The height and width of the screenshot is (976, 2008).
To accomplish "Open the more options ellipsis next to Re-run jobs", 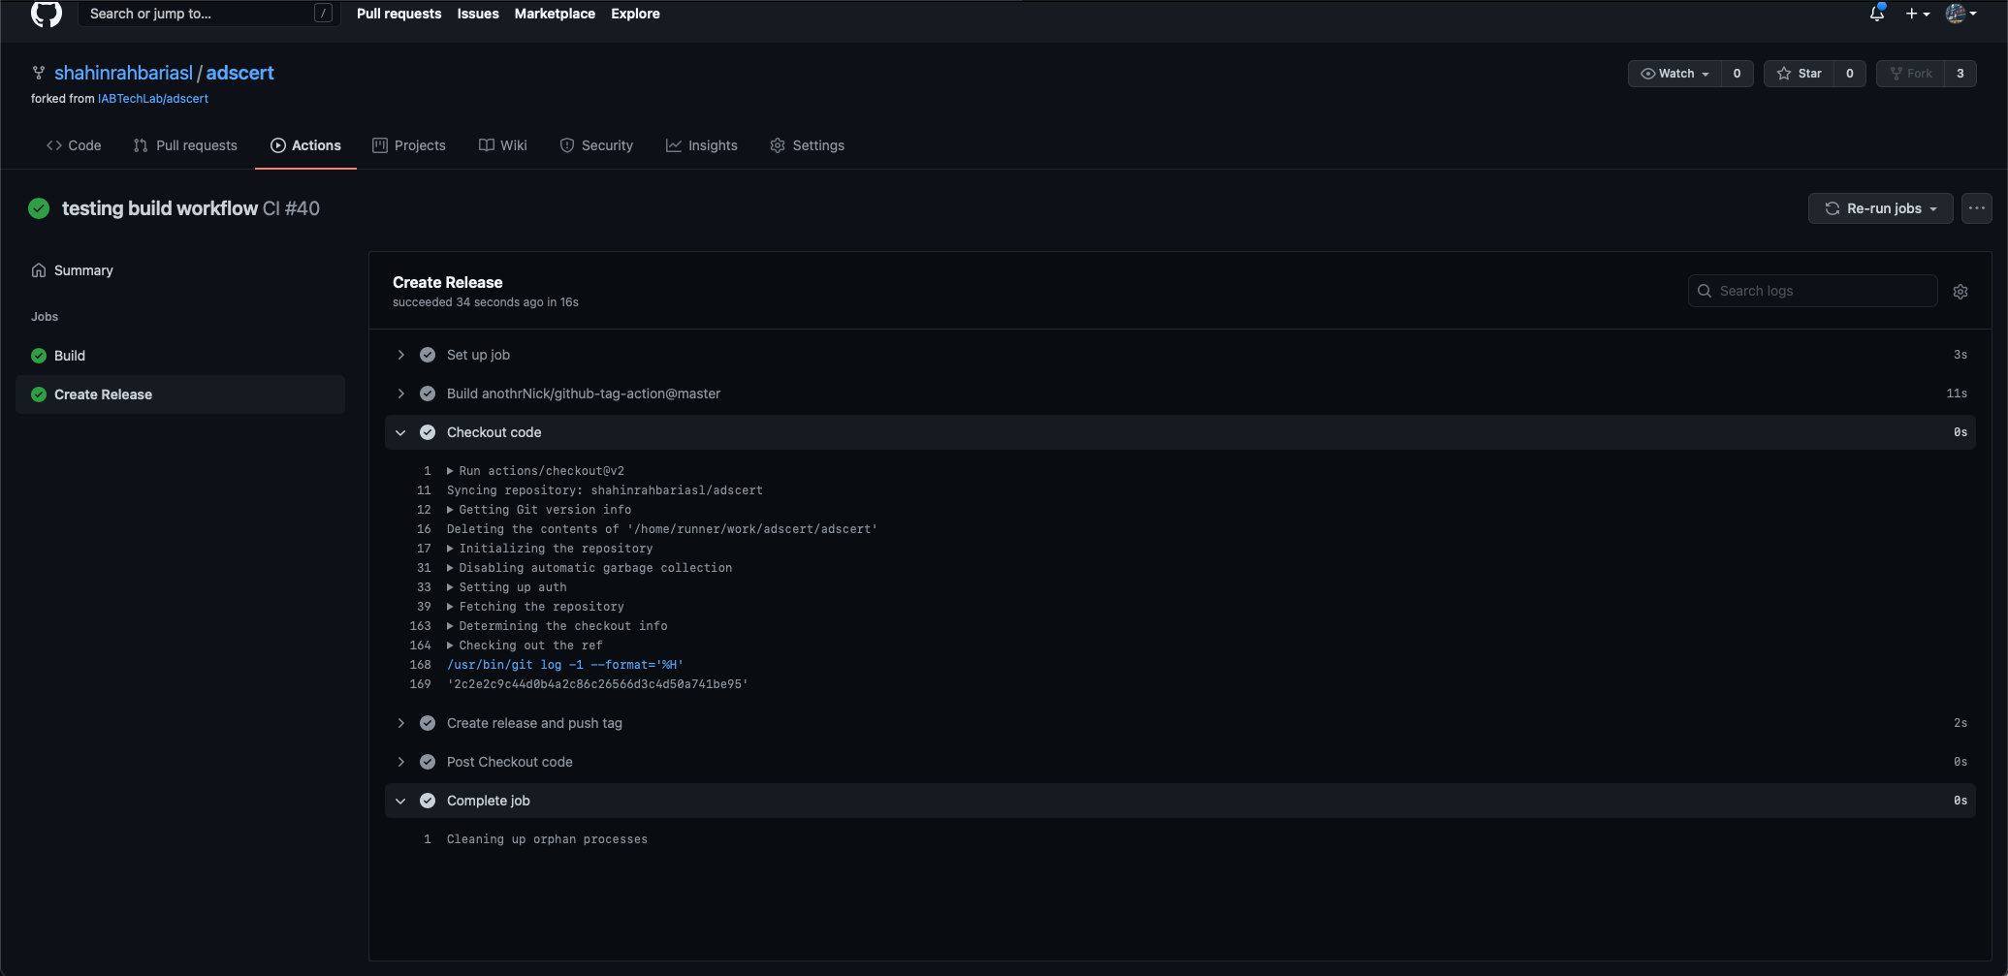I will pyautogui.click(x=1977, y=207).
